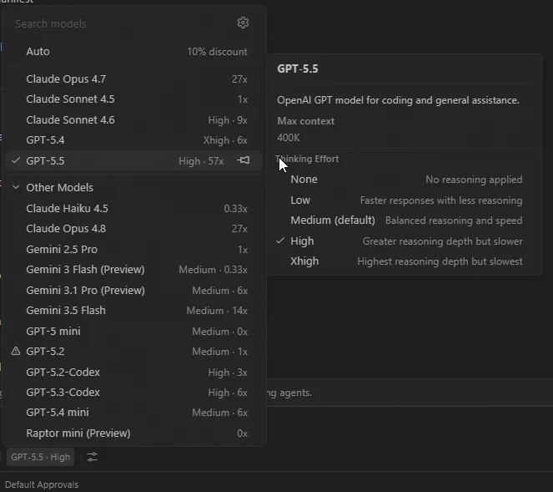Choose Claude Sonnet 4.5 model

point(134,99)
